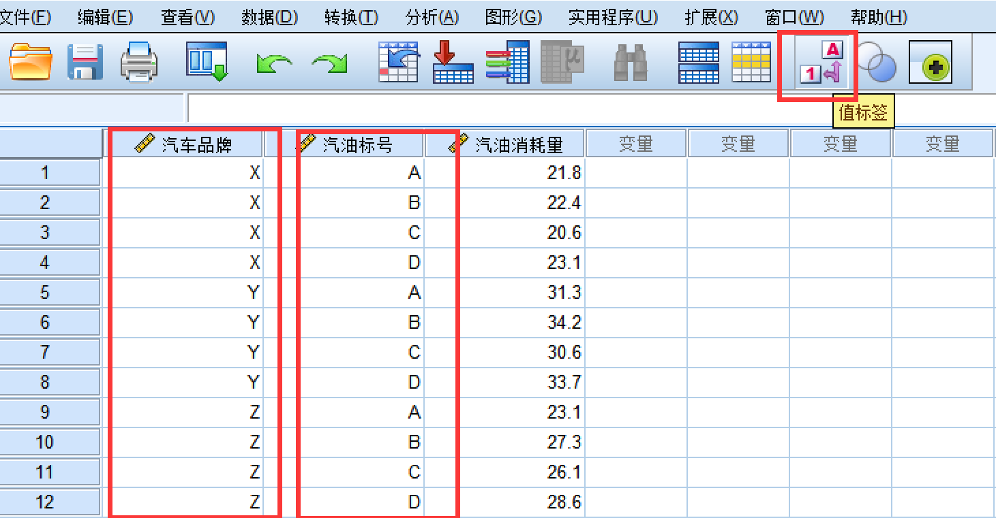Open 窗口 menu
The height and width of the screenshot is (518, 996).
794,18
